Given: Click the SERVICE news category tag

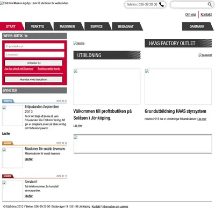Looking at the screenshot, I should [x=8, y=176].
